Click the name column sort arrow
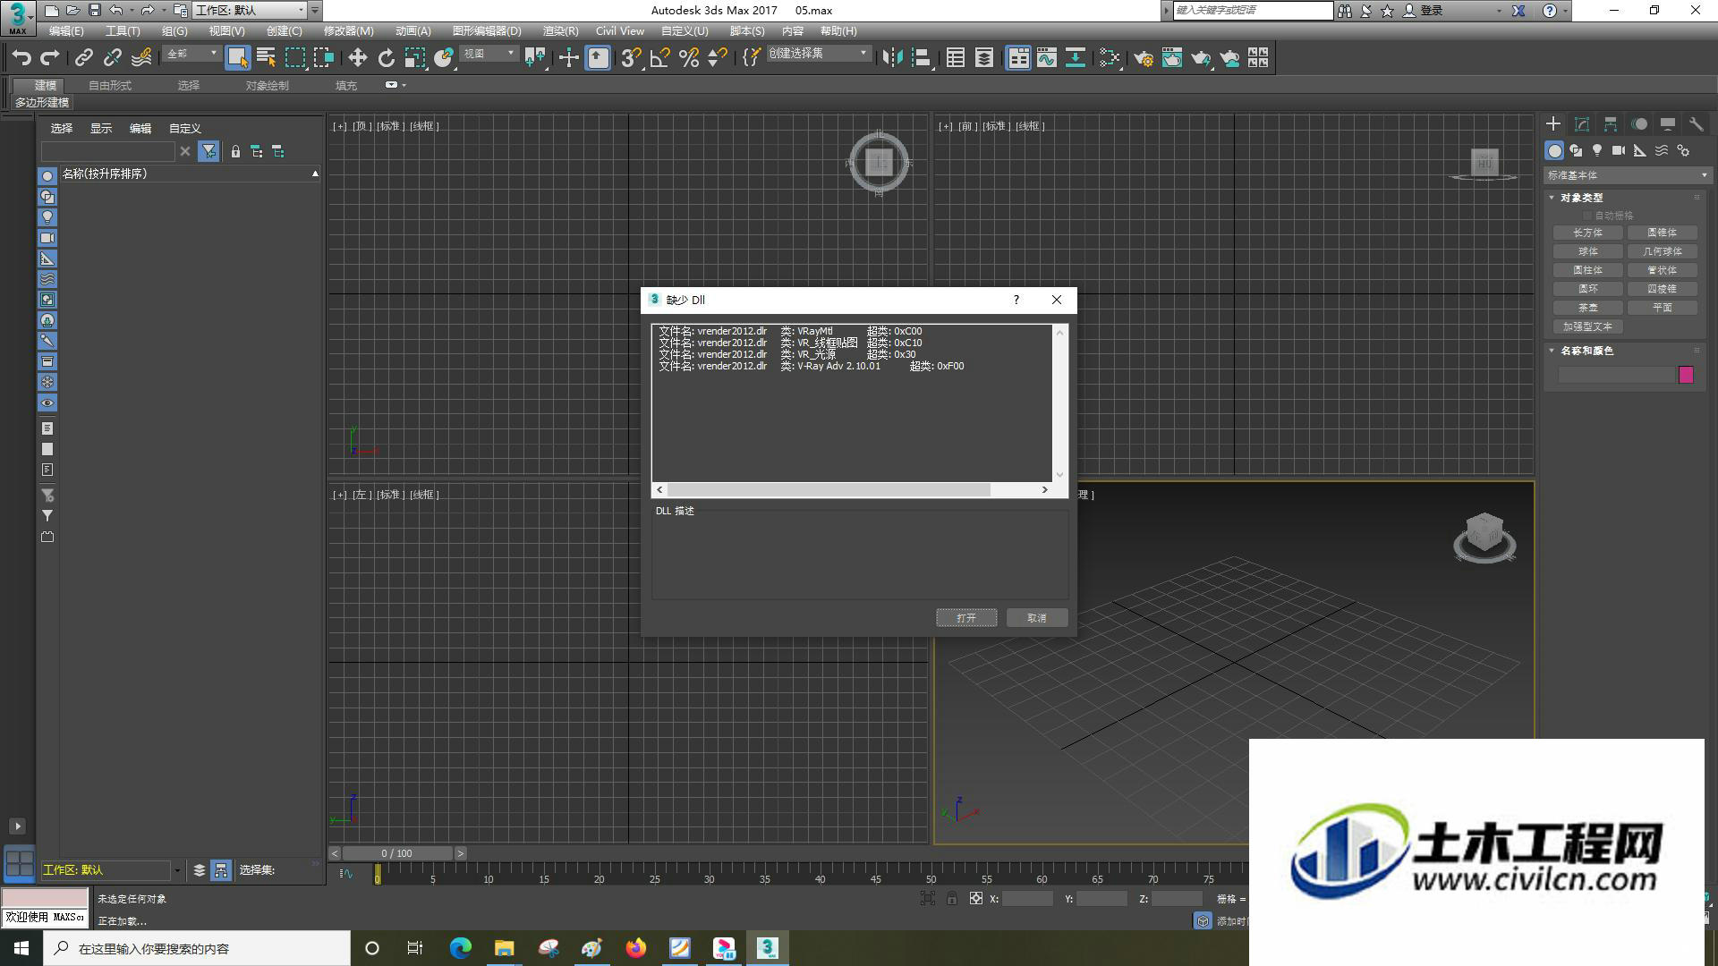Viewport: 1718px width, 966px height. point(315,174)
